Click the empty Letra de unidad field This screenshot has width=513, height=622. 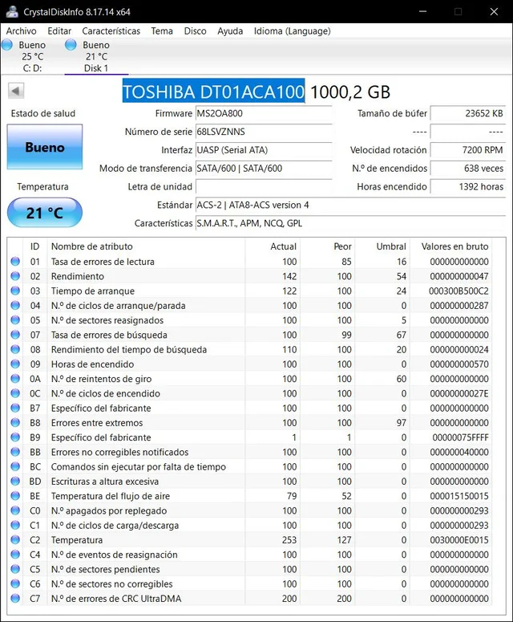coord(264,186)
